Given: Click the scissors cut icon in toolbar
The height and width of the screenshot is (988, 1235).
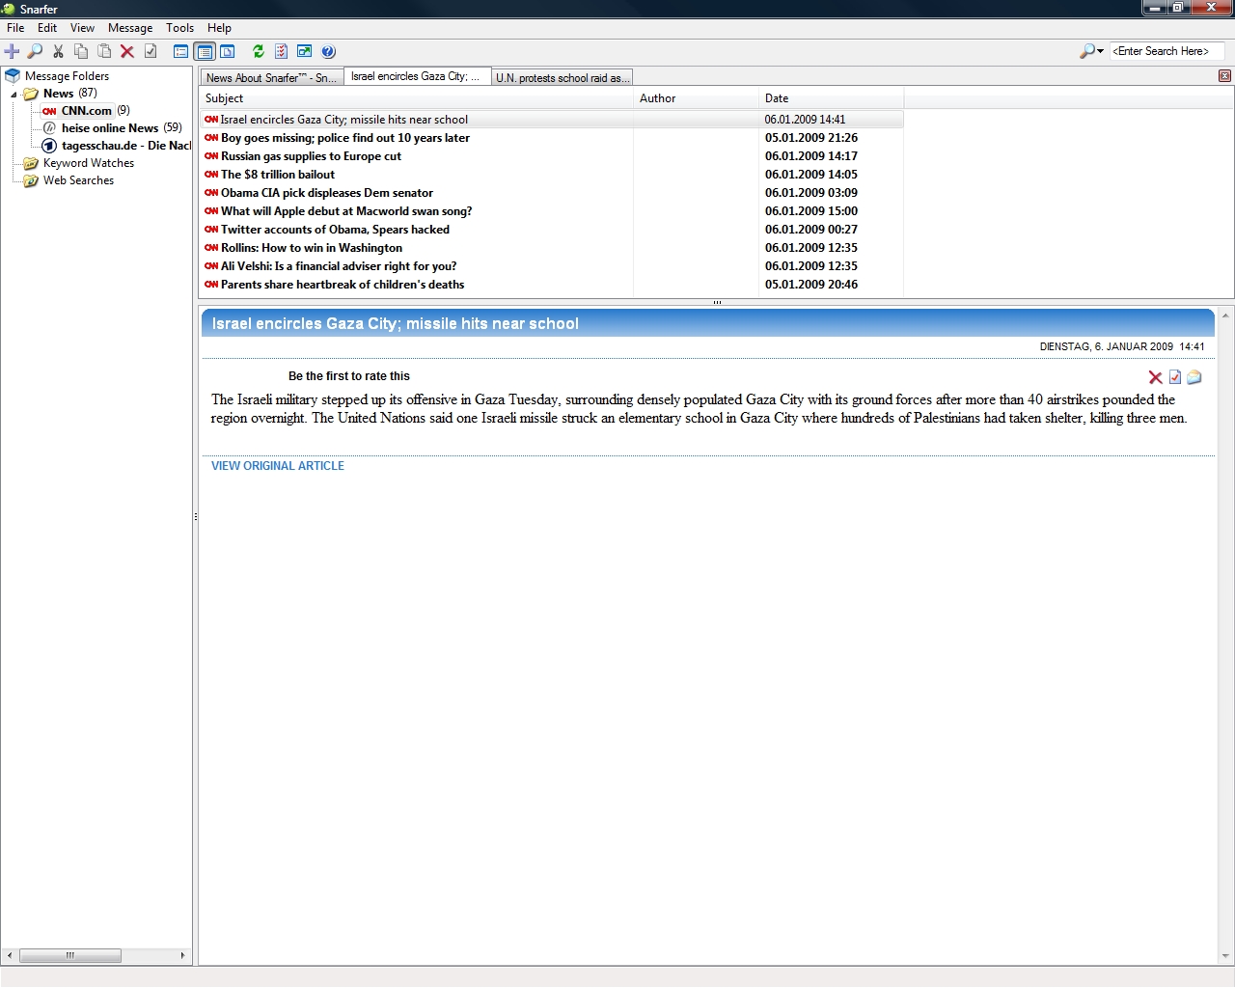Looking at the screenshot, I should [x=58, y=51].
